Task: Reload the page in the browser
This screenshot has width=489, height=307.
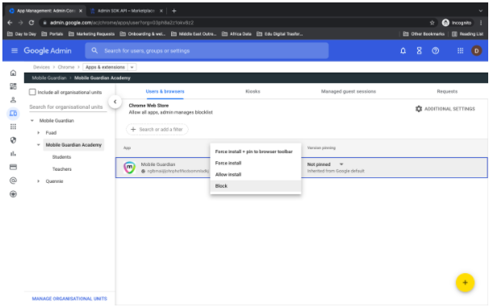Action: (x=31, y=23)
